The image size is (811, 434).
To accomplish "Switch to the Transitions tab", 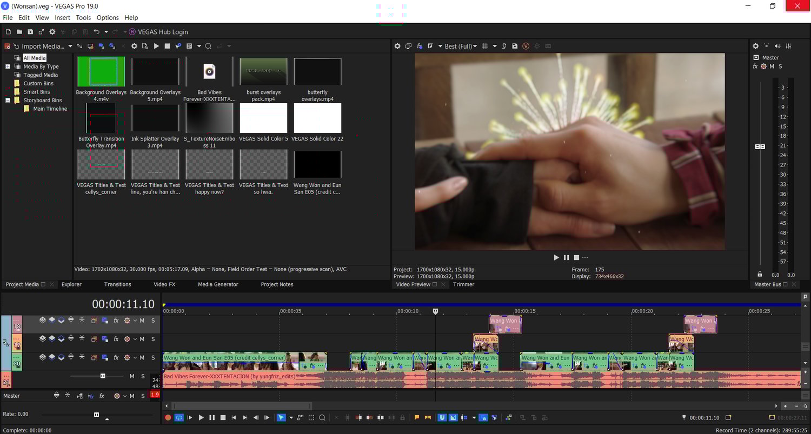I will pos(117,284).
